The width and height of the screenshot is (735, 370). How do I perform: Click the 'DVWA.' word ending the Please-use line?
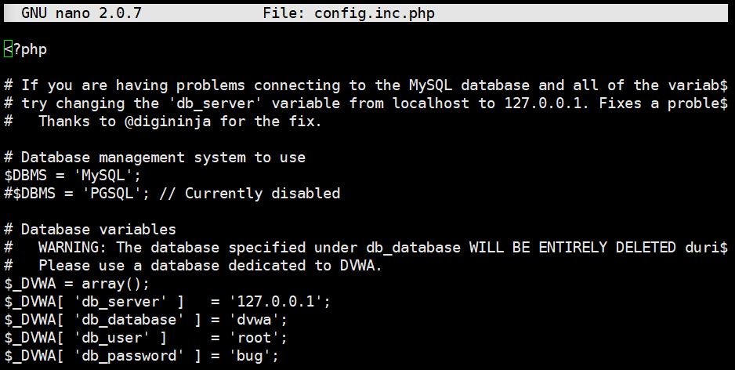[361, 266]
